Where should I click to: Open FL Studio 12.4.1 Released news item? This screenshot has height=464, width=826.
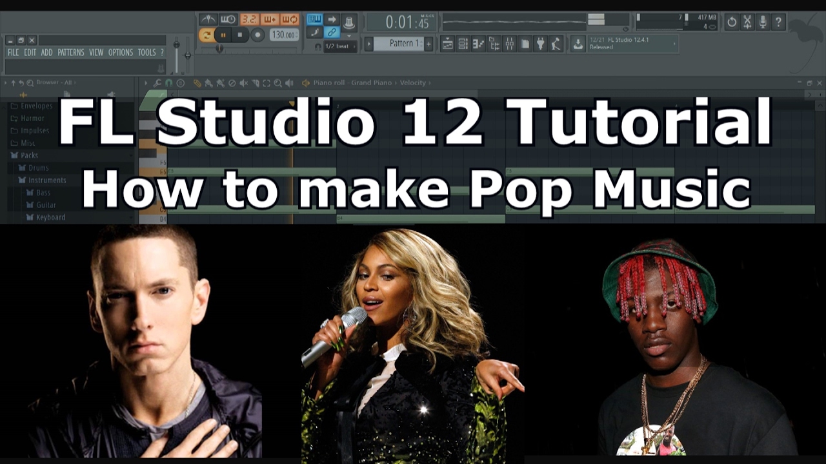tap(631, 43)
